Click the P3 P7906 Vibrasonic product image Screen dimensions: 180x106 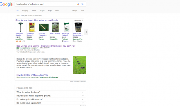(x=44, y=28)
